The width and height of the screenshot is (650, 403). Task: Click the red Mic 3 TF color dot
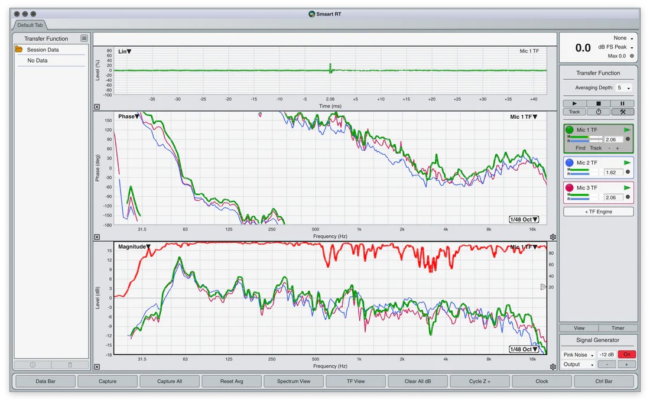tap(570, 188)
